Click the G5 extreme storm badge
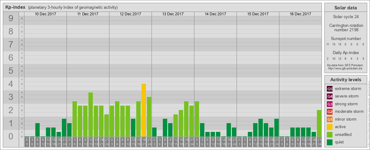 330,89
